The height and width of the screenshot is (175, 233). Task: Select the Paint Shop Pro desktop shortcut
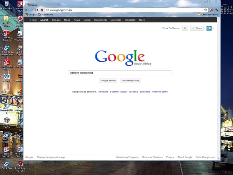(20, 166)
